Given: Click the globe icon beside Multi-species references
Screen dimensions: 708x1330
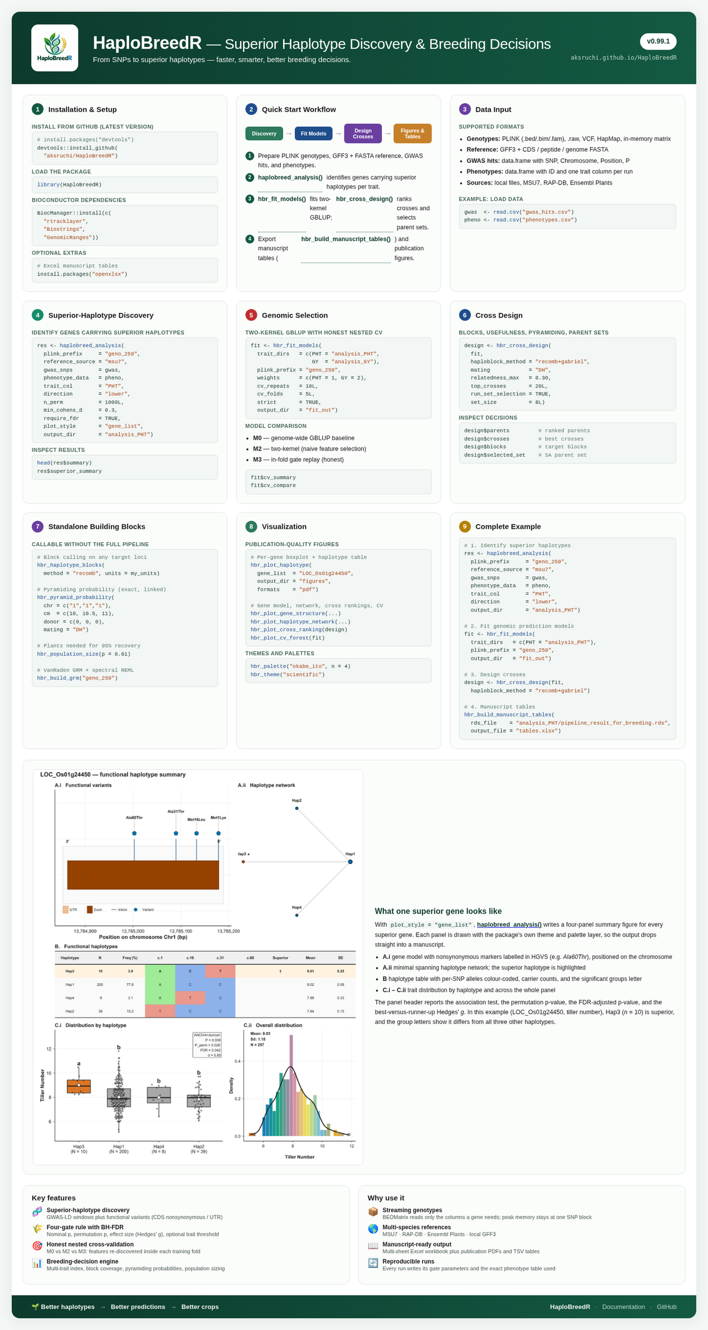Looking at the screenshot, I should (x=373, y=1229).
